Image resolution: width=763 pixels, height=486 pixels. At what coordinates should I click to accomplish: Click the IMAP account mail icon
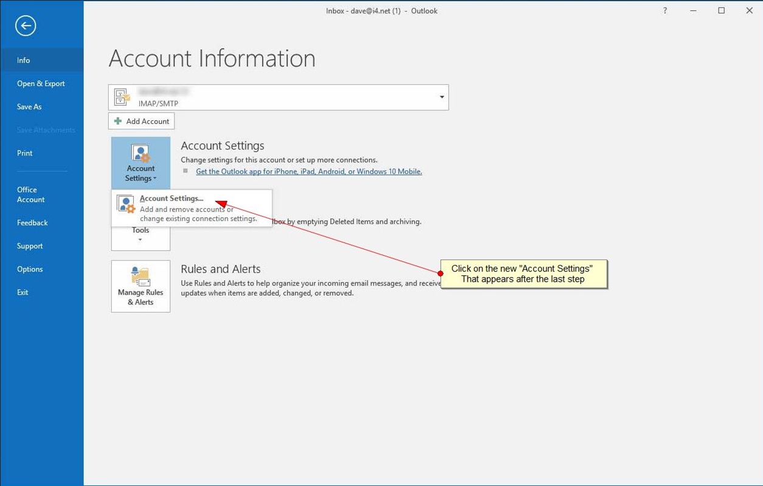click(x=122, y=97)
